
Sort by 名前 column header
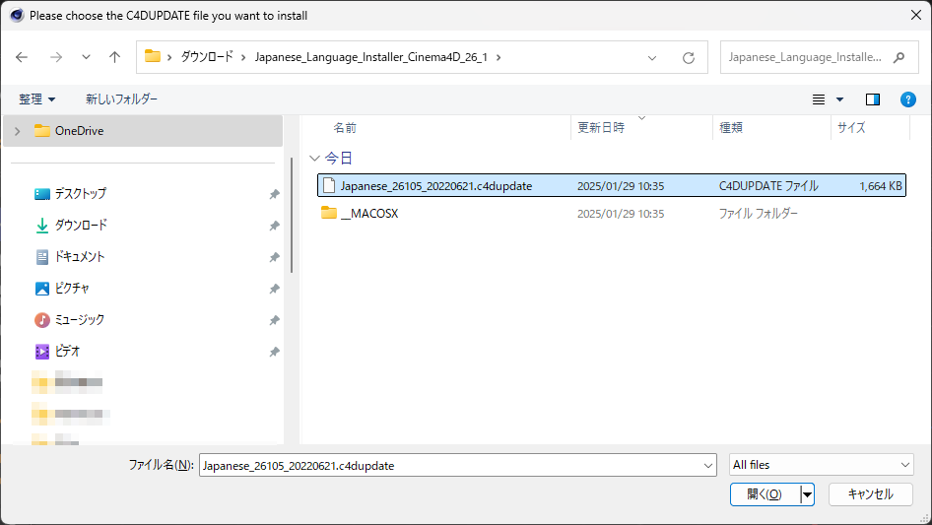pyautogui.click(x=345, y=128)
